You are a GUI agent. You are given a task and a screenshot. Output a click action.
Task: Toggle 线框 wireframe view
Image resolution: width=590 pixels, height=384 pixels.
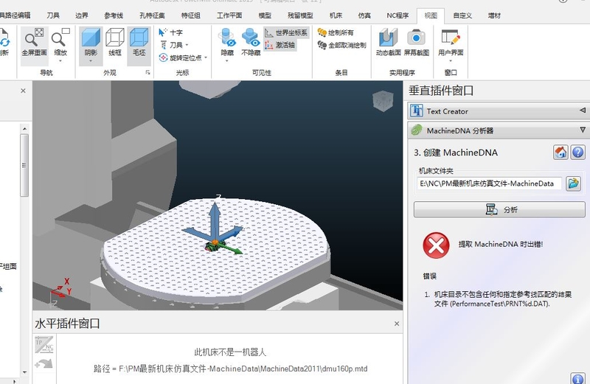115,43
